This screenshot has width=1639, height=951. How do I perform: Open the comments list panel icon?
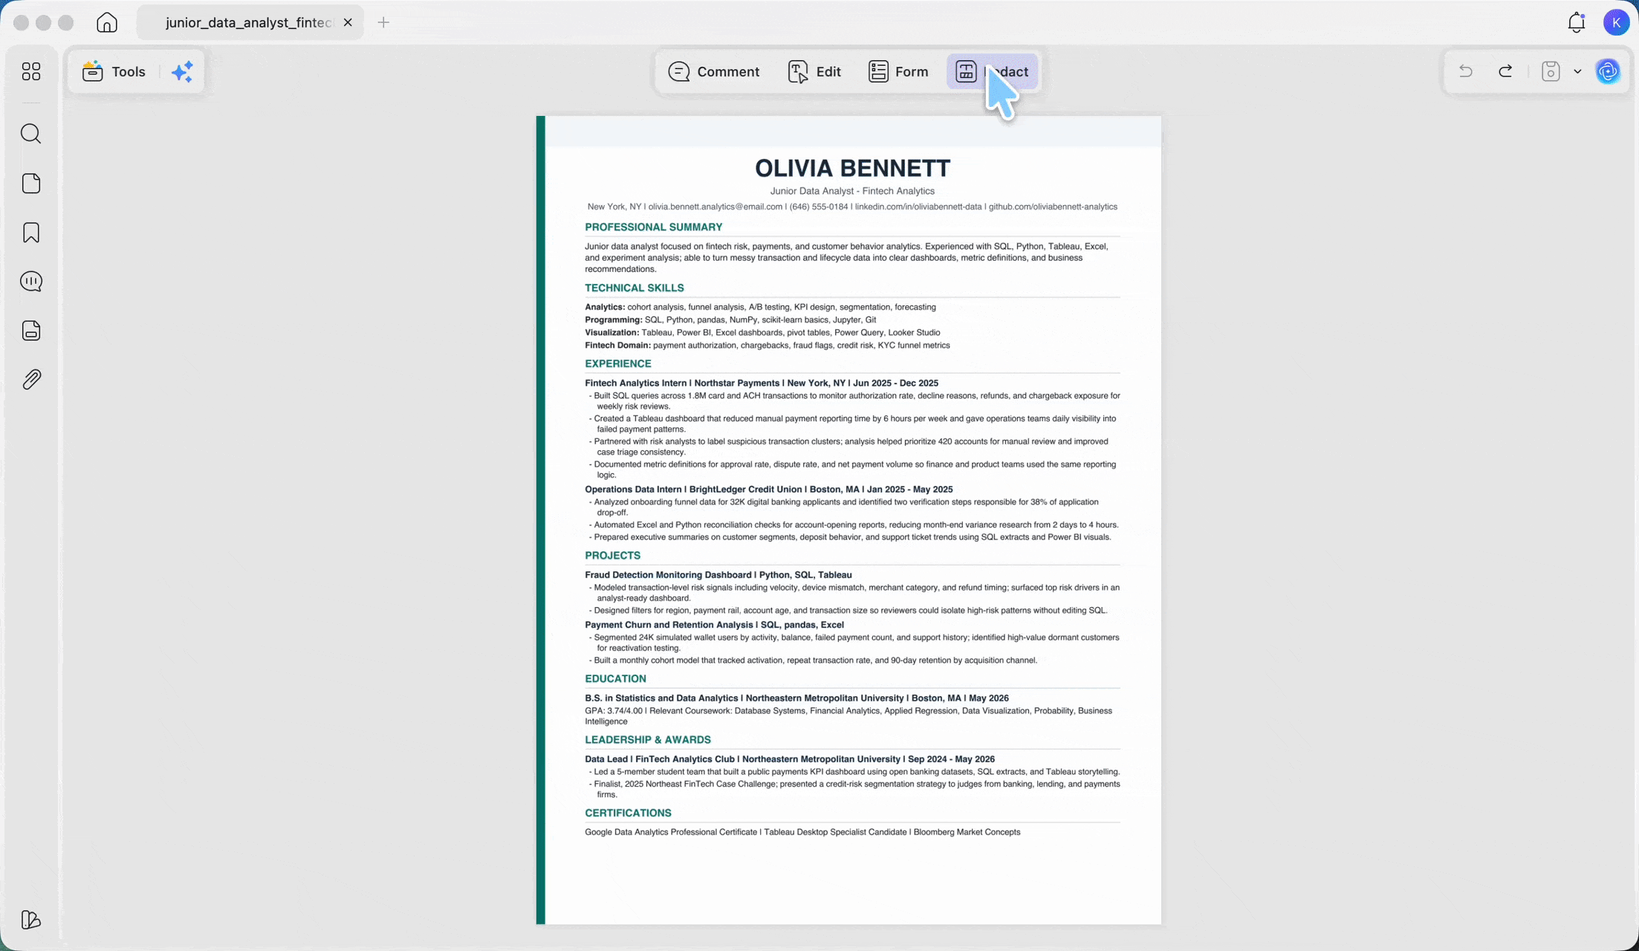(x=31, y=282)
